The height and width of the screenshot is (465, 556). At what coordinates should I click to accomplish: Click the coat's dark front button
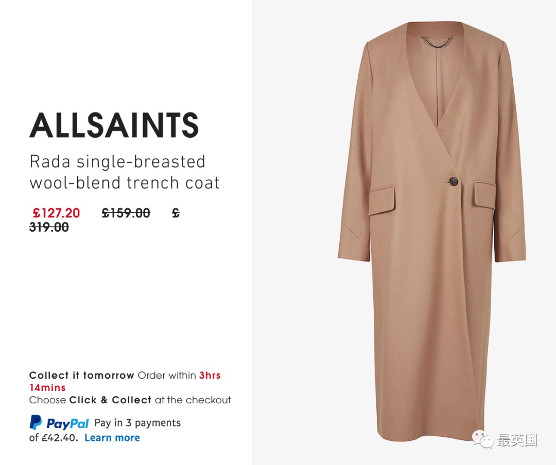click(x=453, y=181)
